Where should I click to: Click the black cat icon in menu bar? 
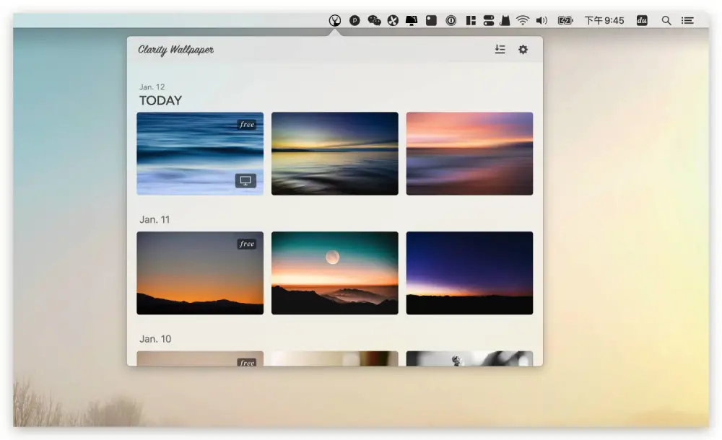505,20
